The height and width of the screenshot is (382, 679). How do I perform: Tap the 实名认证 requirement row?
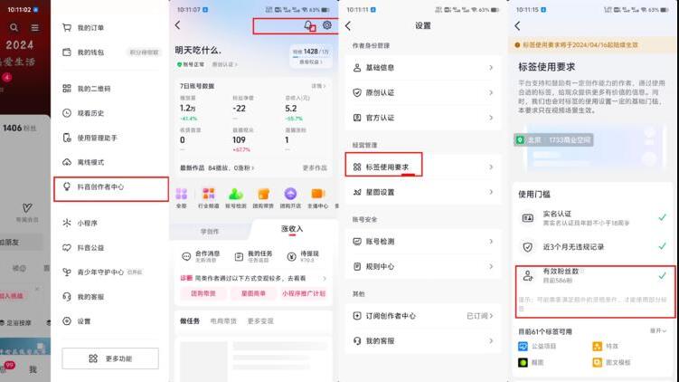point(593,217)
